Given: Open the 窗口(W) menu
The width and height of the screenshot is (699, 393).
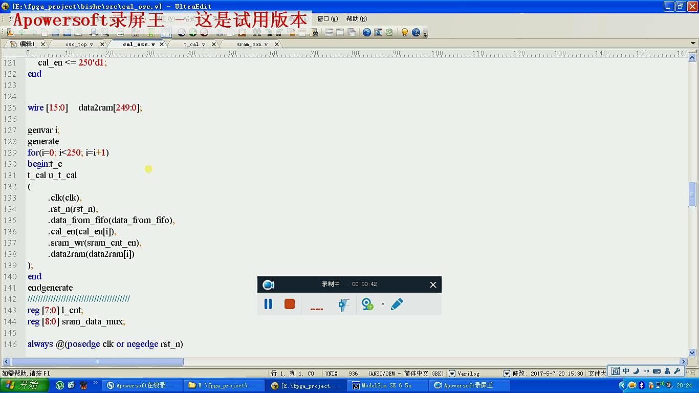Looking at the screenshot, I should pyautogui.click(x=327, y=19).
